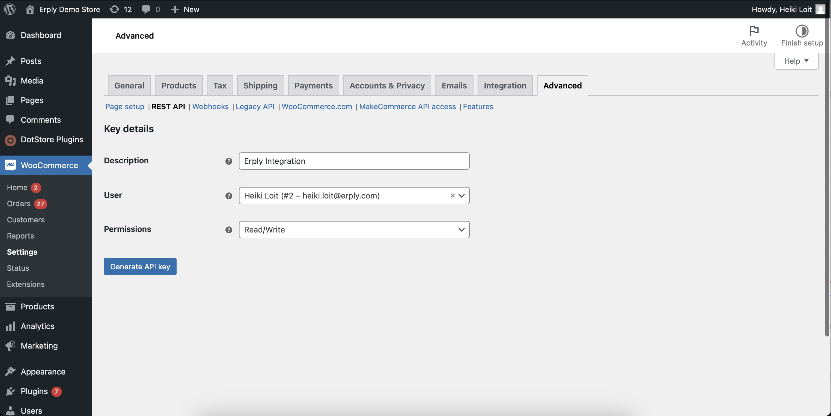
Task: Click the Users person icon in sidebar
Action: (x=11, y=411)
